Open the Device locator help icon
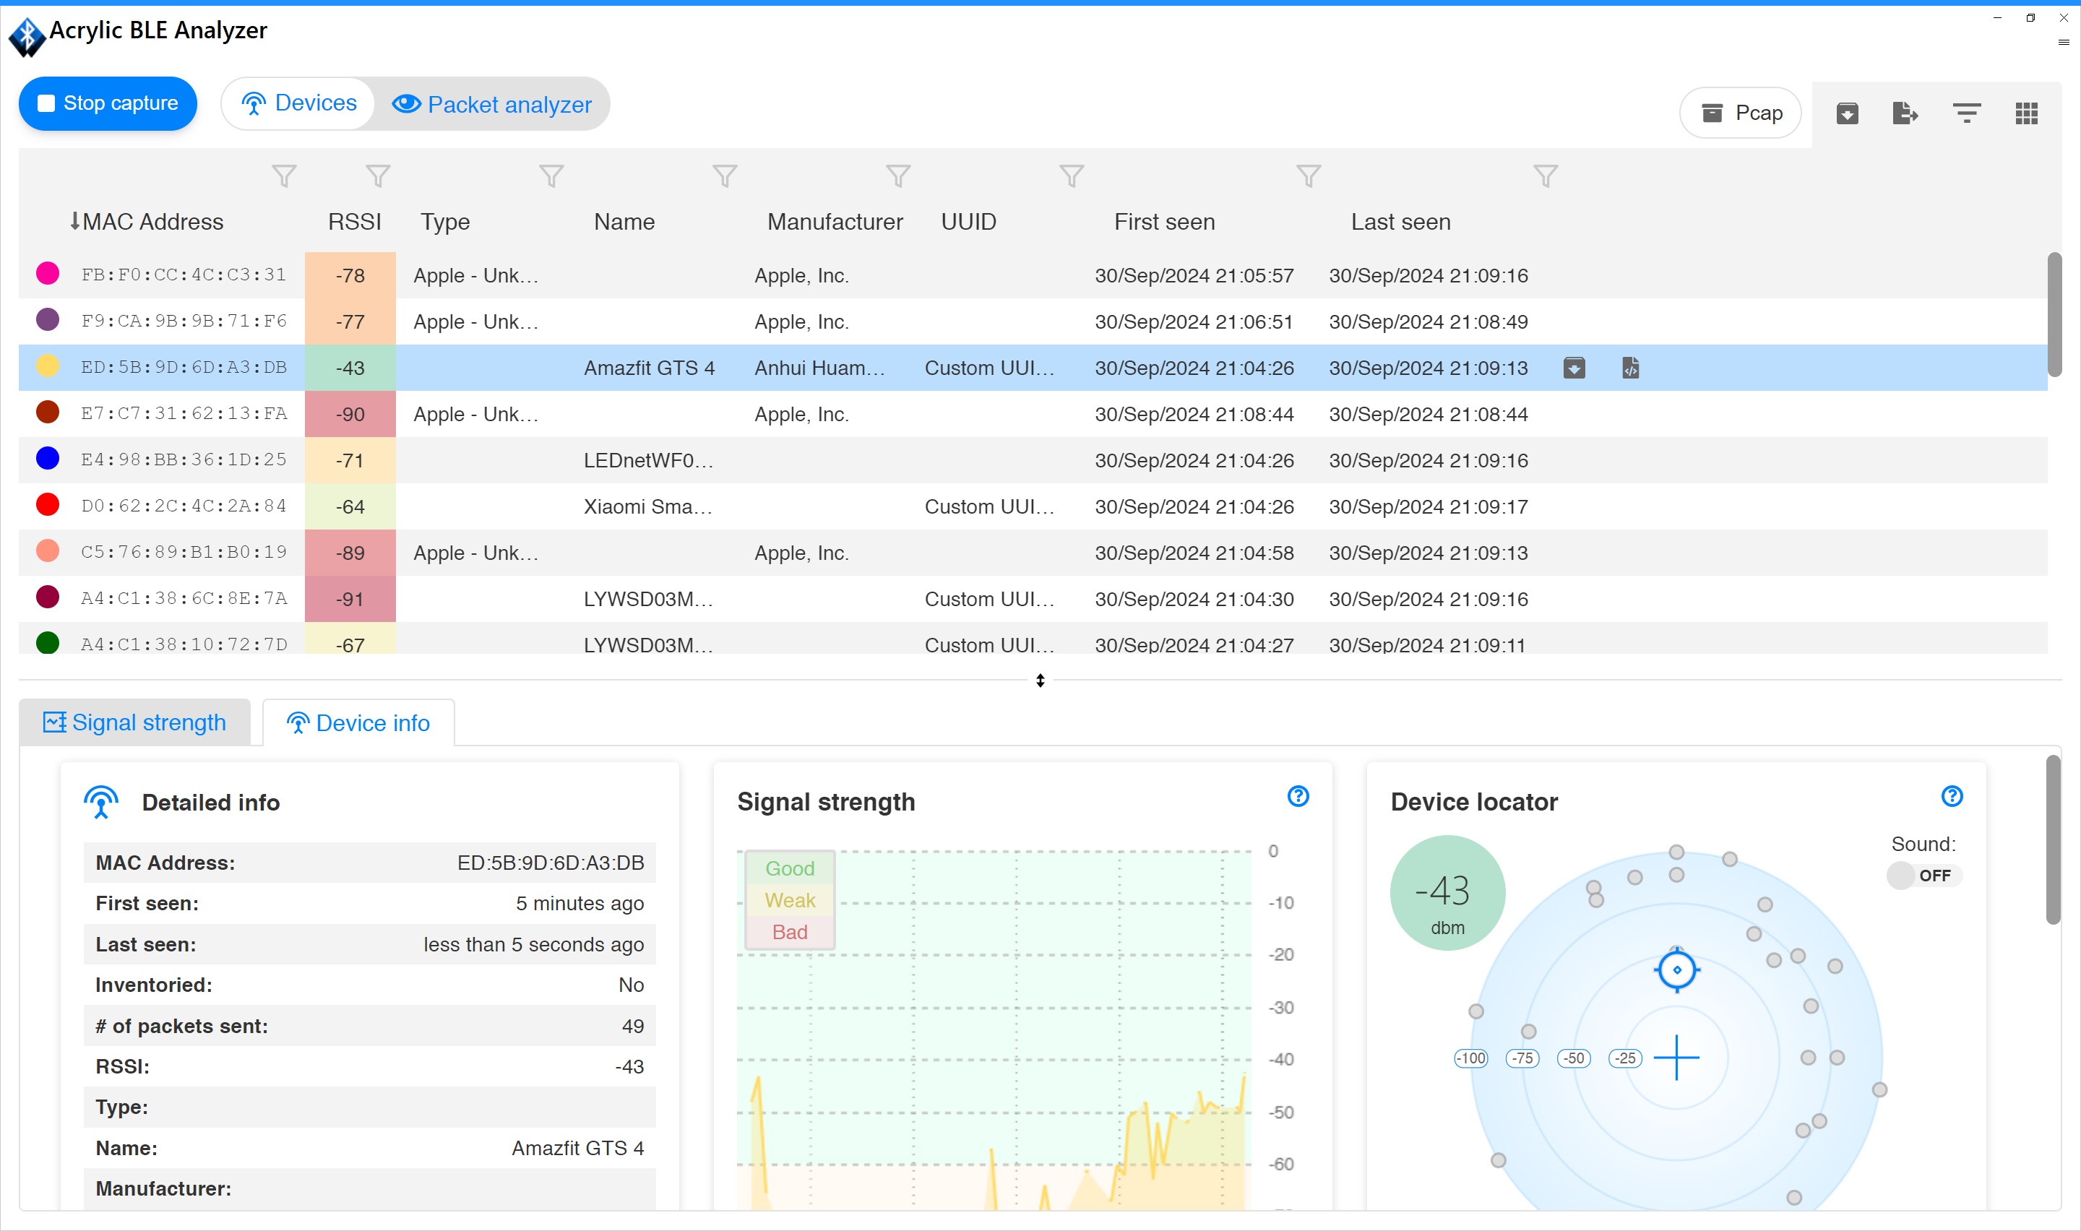 1952,796
